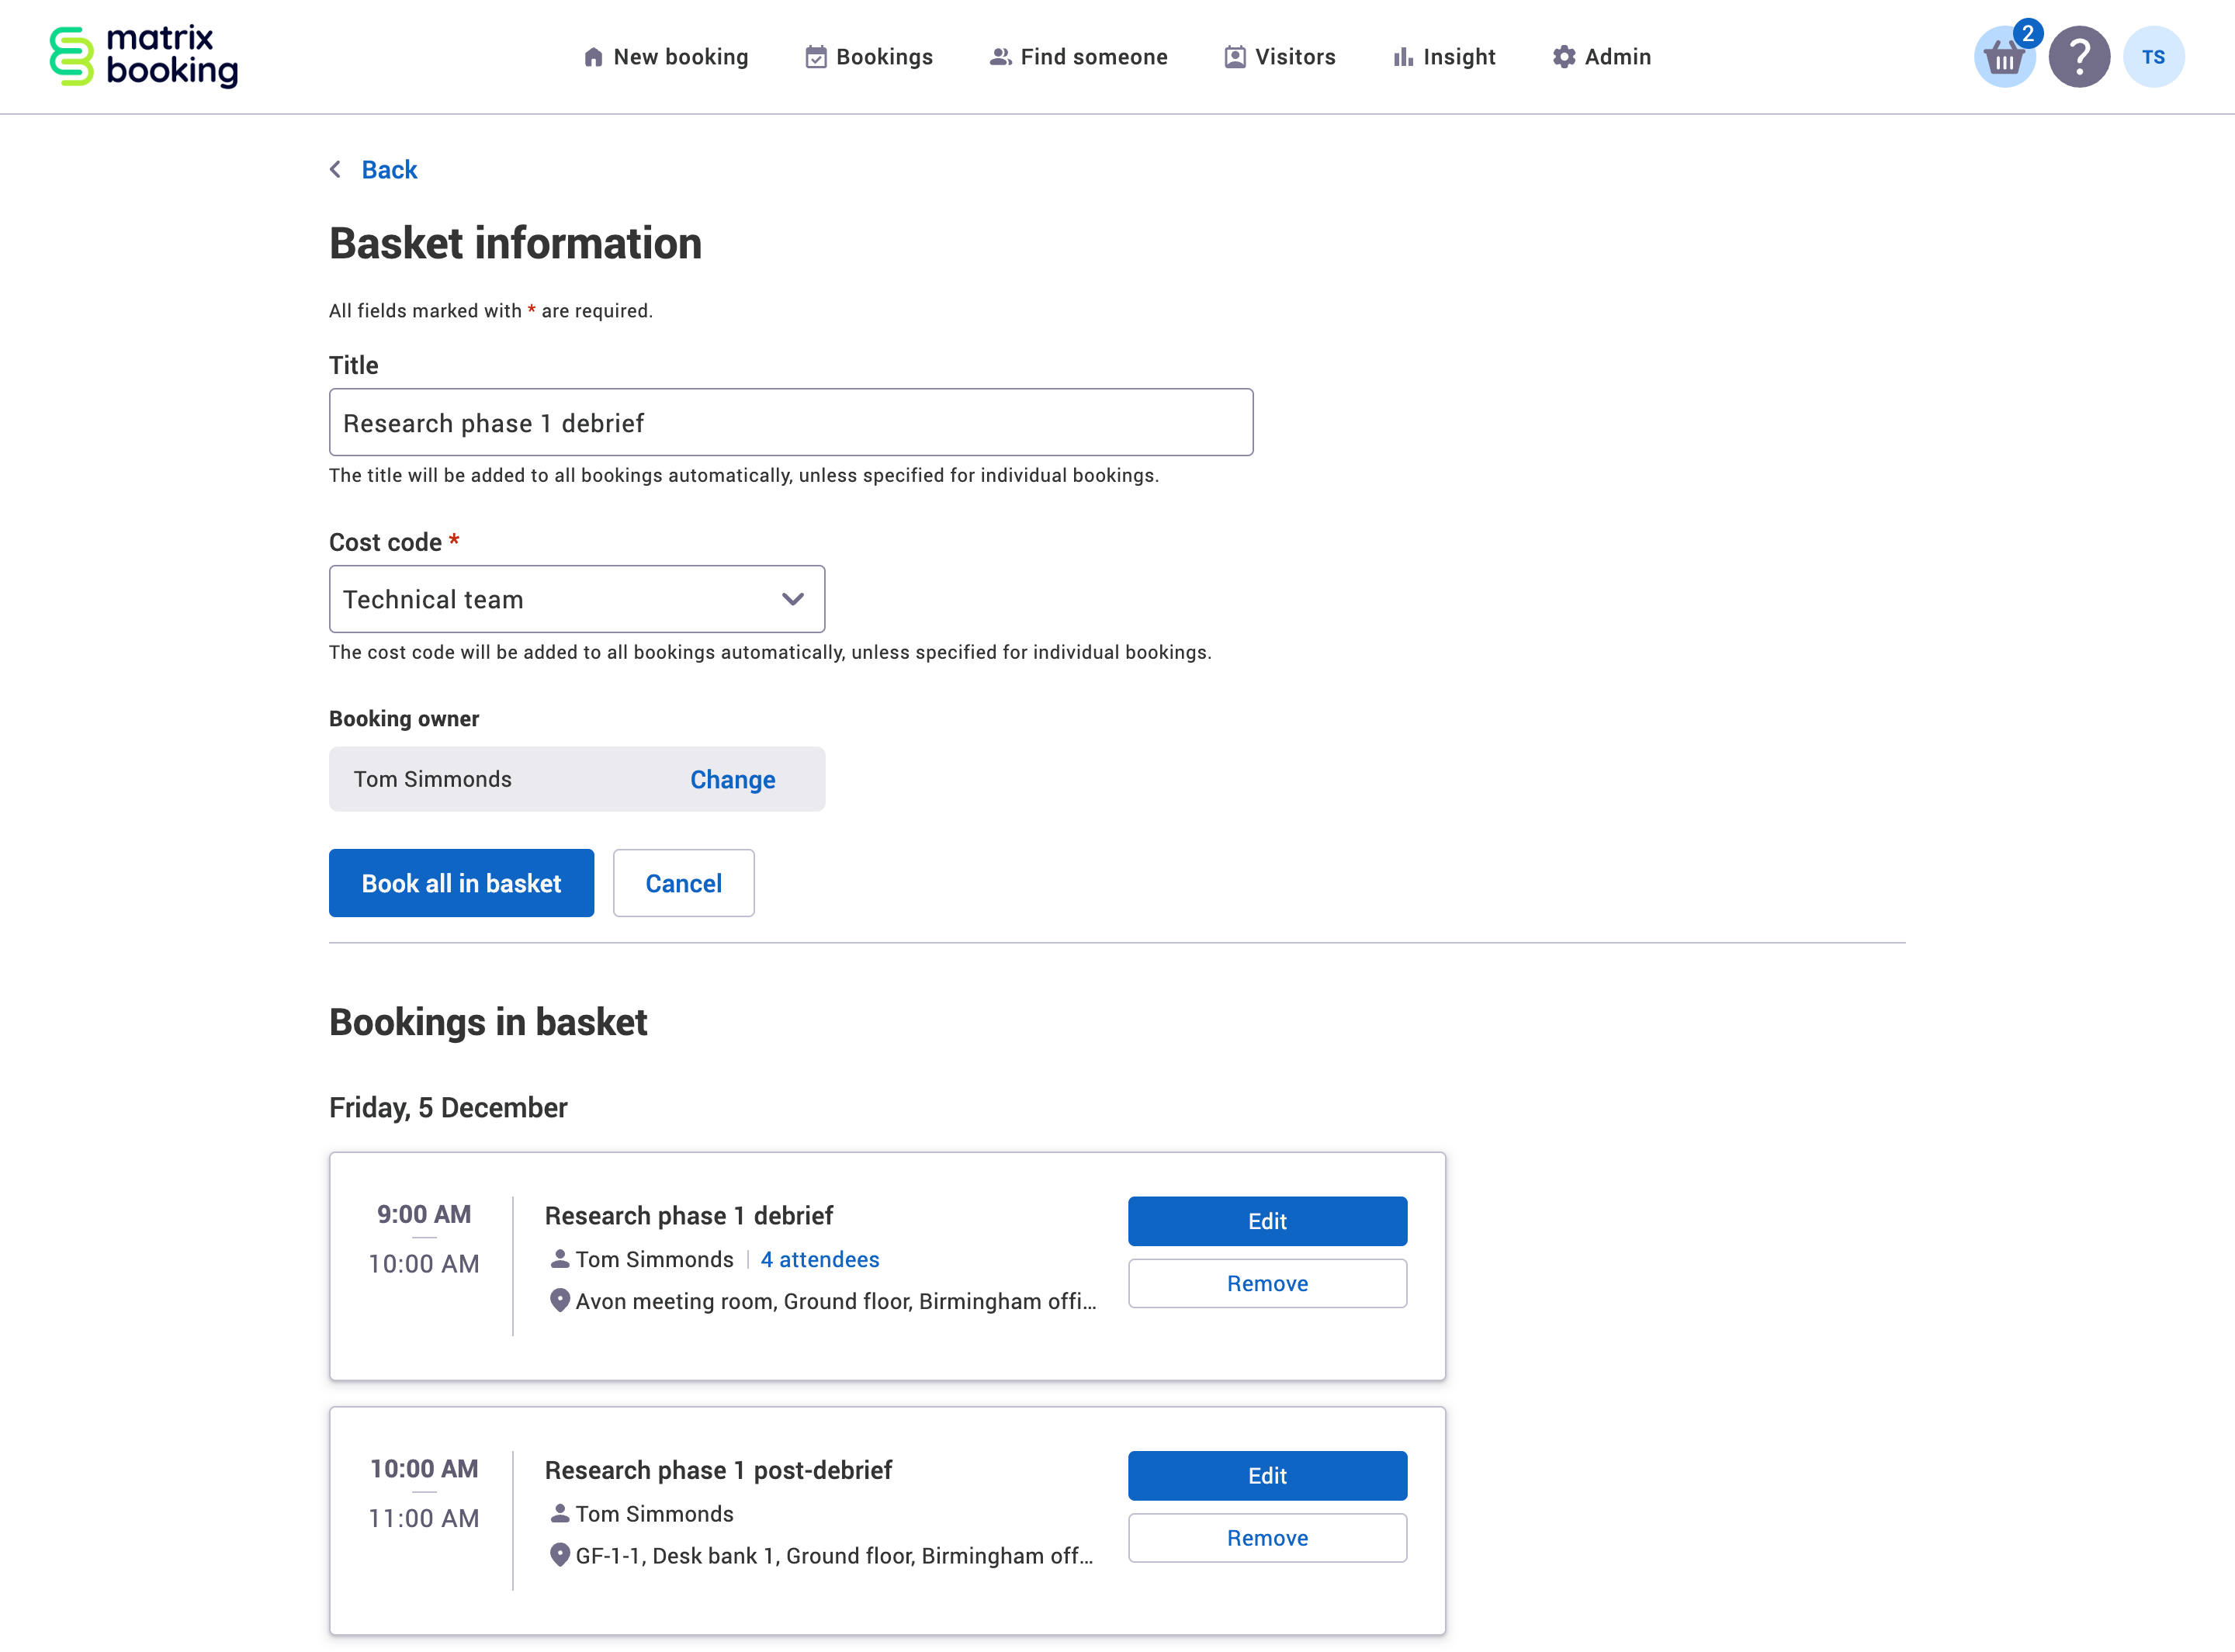Remove the post-debrief booking from basket
This screenshot has width=2235, height=1652.
click(1267, 1538)
